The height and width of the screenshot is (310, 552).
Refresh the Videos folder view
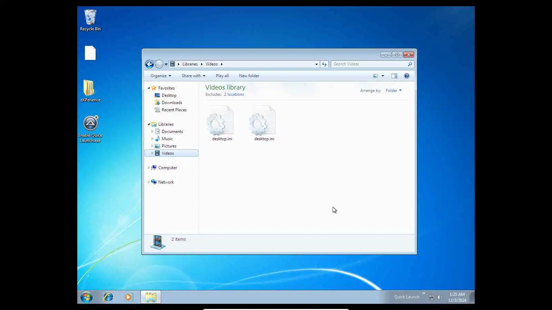[324, 64]
